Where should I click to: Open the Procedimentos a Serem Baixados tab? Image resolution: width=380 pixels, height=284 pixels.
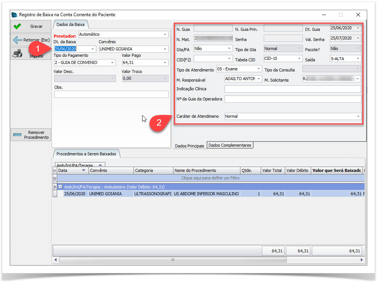[86, 154]
